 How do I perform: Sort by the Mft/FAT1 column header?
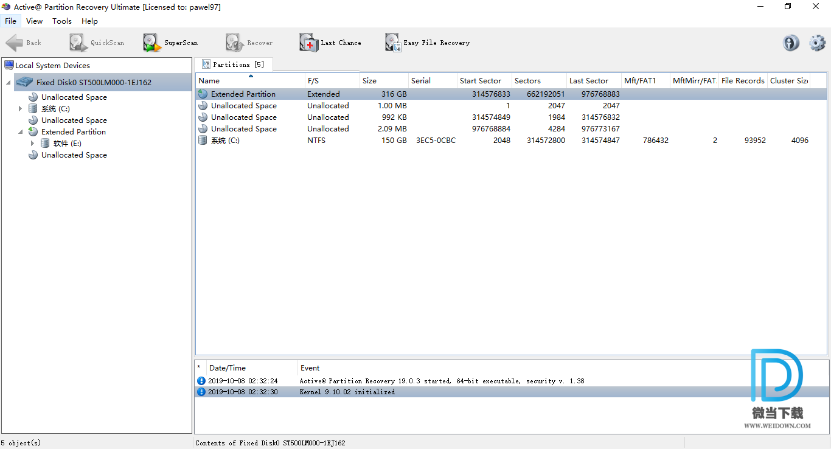[645, 80]
